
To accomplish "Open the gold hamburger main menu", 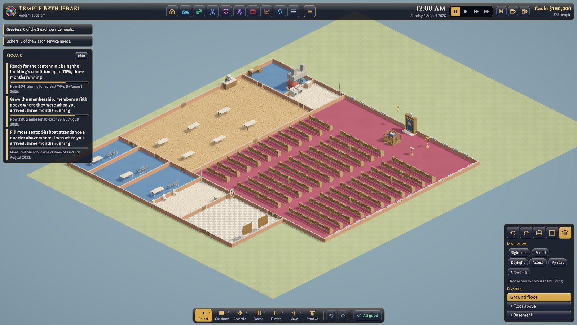I will point(309,12).
